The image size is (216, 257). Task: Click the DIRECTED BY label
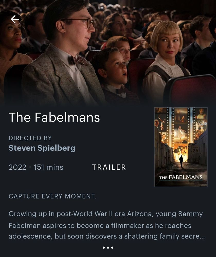coord(30,138)
